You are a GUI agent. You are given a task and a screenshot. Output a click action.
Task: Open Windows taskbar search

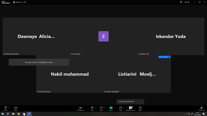pos(8,114)
